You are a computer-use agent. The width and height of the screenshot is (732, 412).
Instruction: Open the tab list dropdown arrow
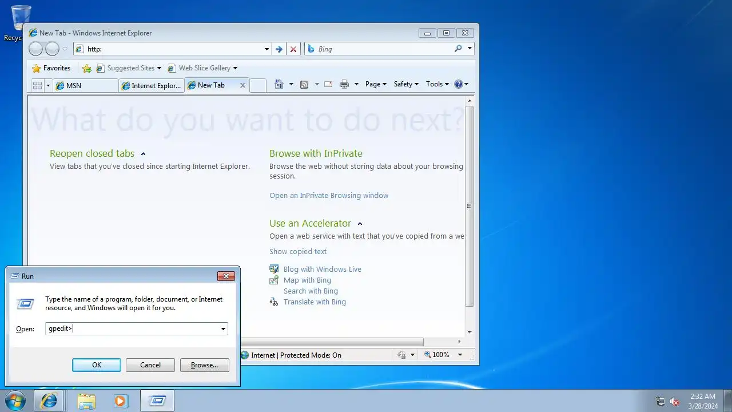48,85
